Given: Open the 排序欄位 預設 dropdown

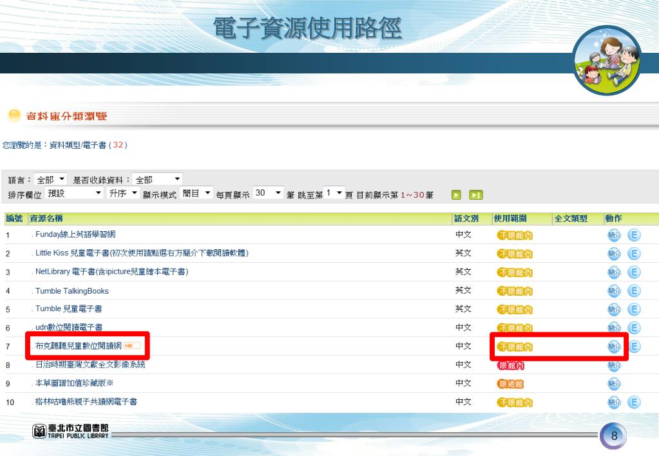Looking at the screenshot, I should coord(73,193).
